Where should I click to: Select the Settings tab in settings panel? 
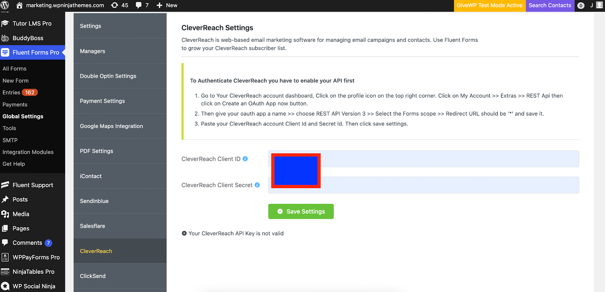120,26
